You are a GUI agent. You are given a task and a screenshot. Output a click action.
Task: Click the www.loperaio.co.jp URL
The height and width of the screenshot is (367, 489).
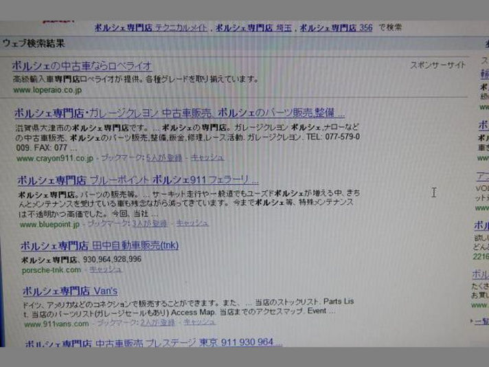(41, 90)
